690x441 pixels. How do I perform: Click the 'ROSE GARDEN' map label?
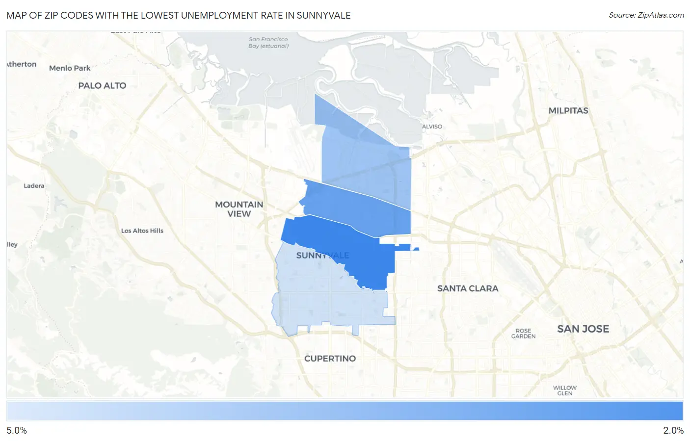(x=523, y=334)
